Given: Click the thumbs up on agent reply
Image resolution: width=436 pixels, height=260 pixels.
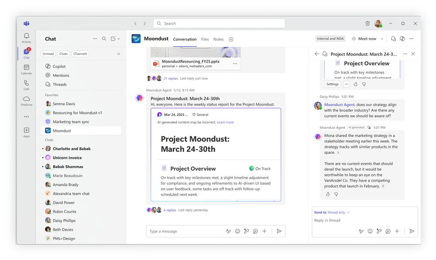Looking at the screenshot, I should pos(328,194).
